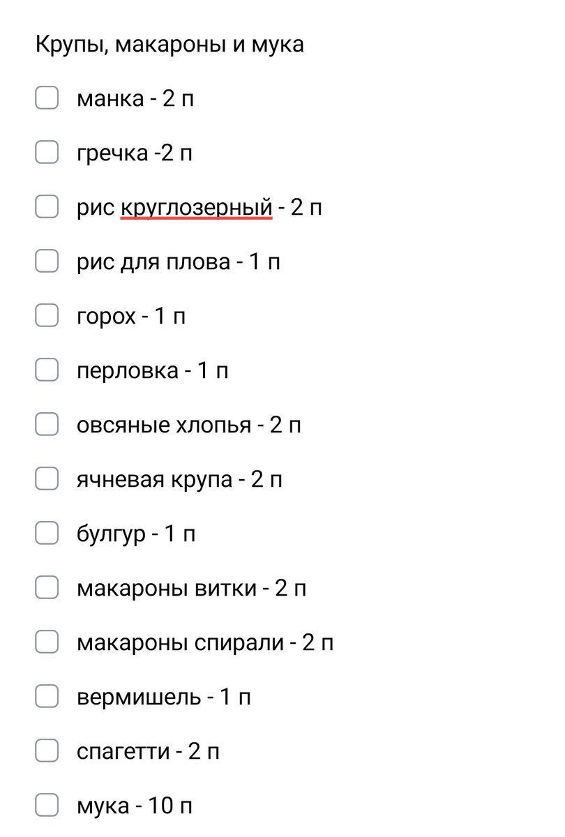565x837 pixels.
Task: Check off горох from the list
Action: (47, 315)
